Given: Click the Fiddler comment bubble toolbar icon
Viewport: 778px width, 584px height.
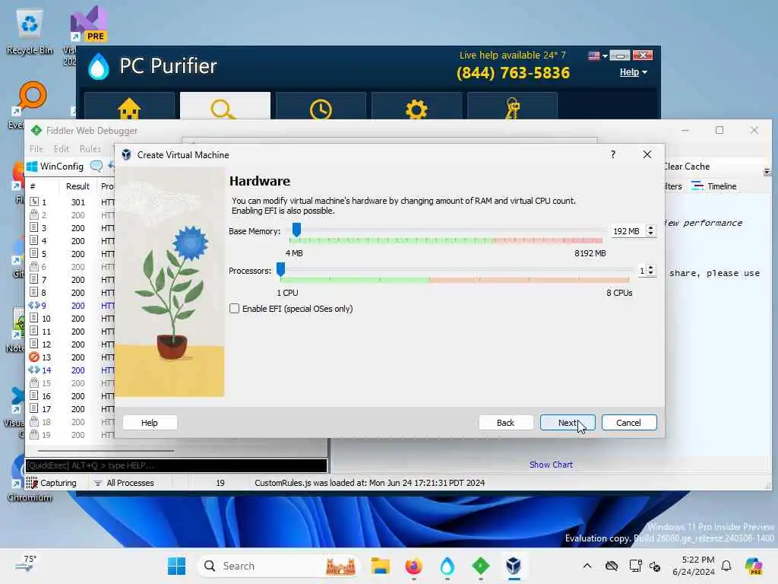Looking at the screenshot, I should click(96, 166).
